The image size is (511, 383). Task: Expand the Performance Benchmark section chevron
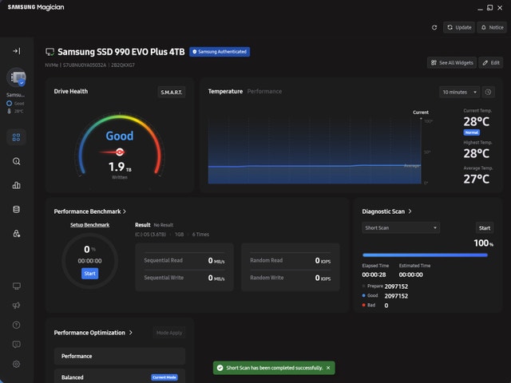(x=125, y=211)
